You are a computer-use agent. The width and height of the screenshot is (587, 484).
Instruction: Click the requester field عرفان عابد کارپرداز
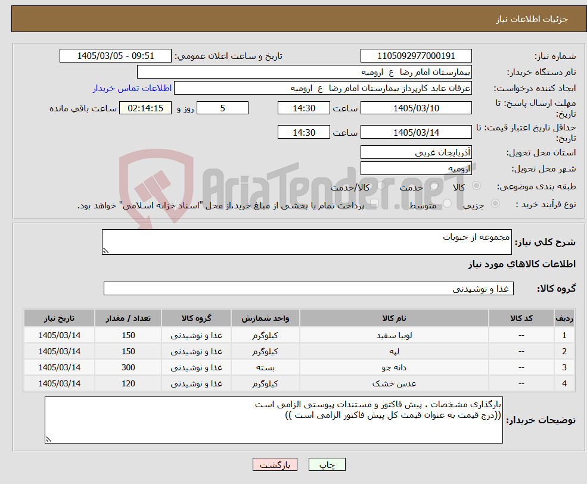tap(322, 88)
